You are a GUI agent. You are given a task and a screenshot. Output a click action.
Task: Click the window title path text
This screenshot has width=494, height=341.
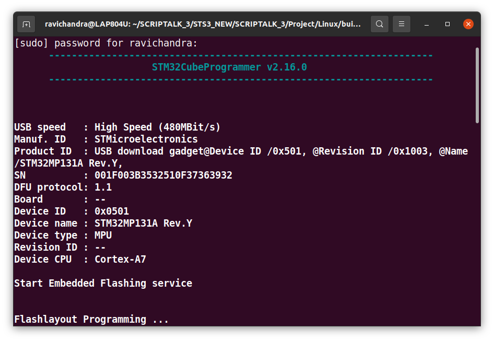pyautogui.click(x=203, y=24)
